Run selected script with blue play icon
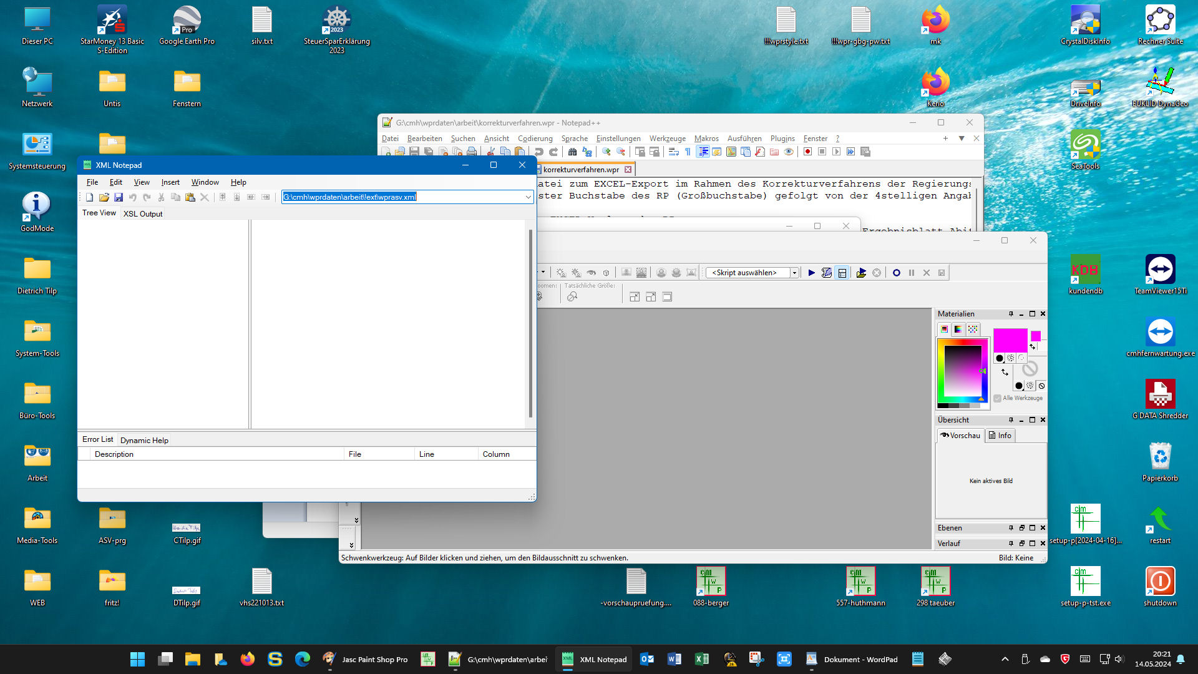Image resolution: width=1198 pixels, height=674 pixels. 811,273
